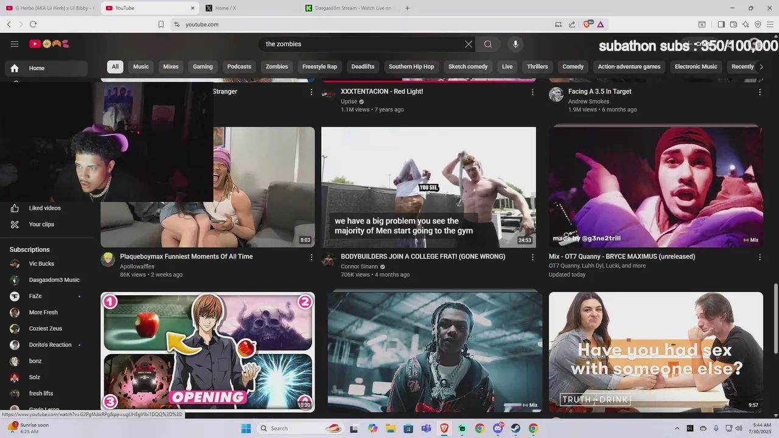The width and height of the screenshot is (779, 438).
Task: Open options for Plaqueboymax Funniest Moments video
Action: (312, 257)
